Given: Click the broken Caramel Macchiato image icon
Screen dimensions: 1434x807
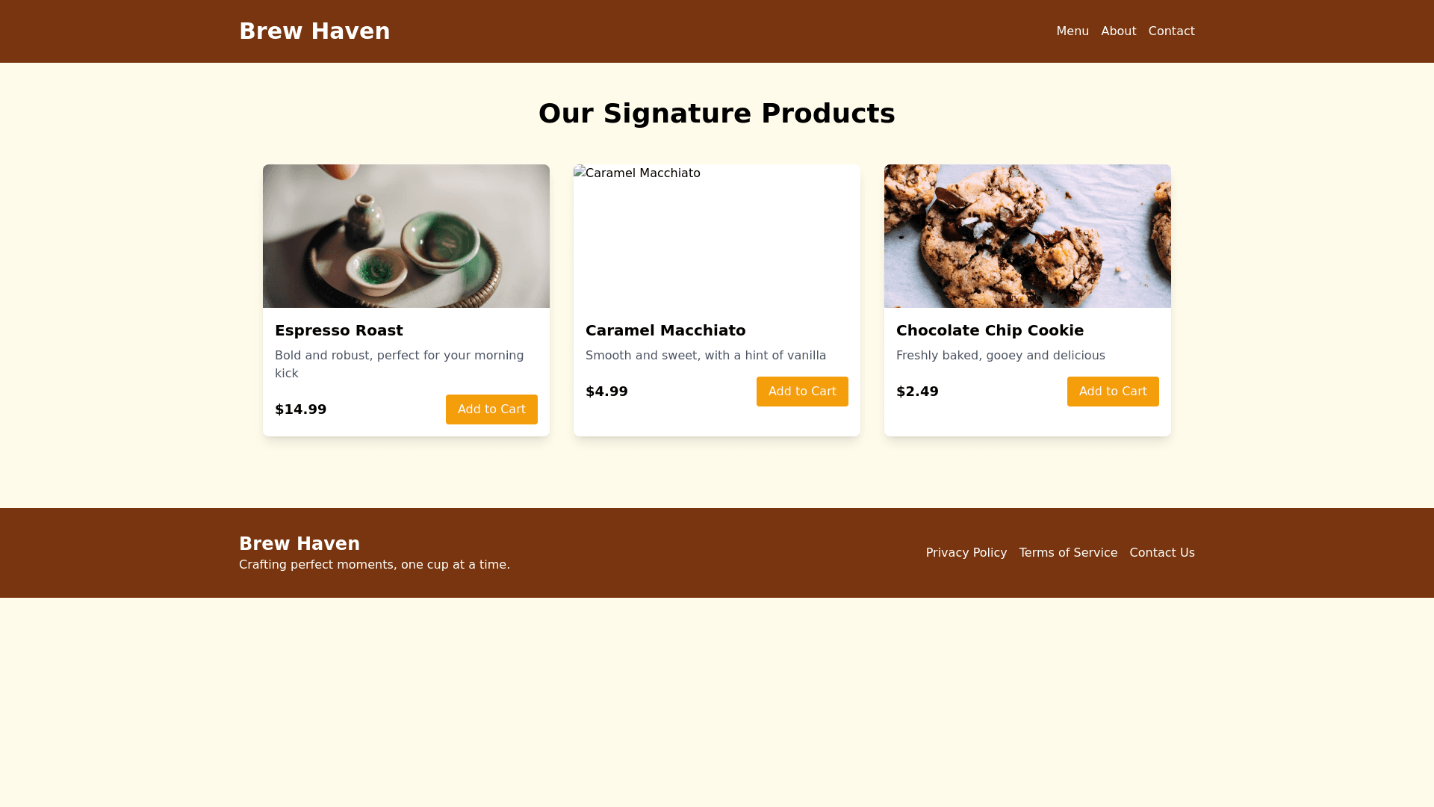Looking at the screenshot, I should (x=580, y=173).
